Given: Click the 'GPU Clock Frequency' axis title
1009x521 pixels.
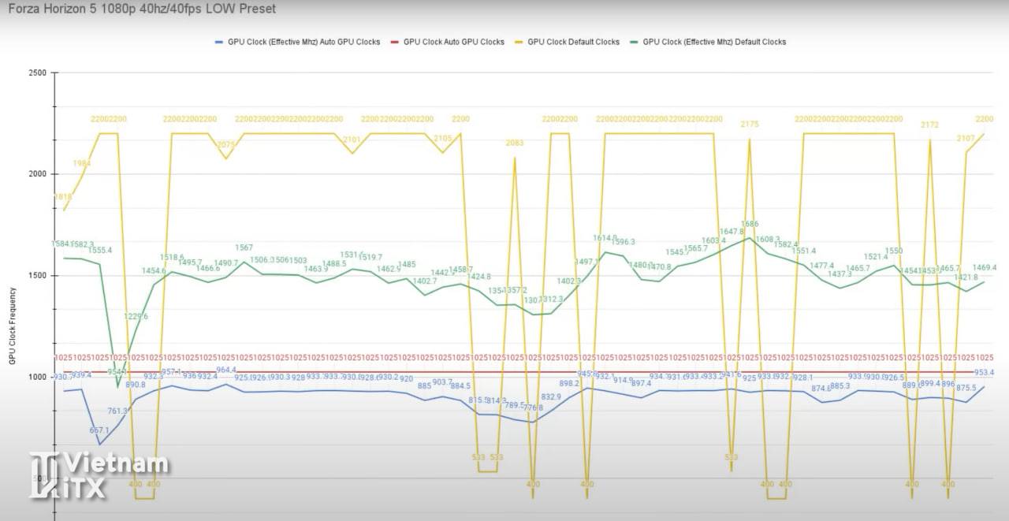Looking at the screenshot, I should click(x=12, y=326).
